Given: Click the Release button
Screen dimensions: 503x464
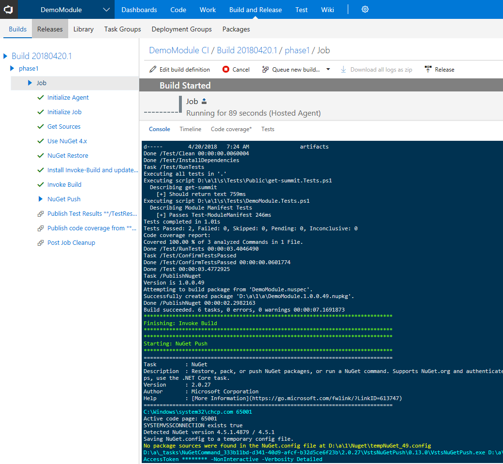Looking at the screenshot, I should point(439,69).
